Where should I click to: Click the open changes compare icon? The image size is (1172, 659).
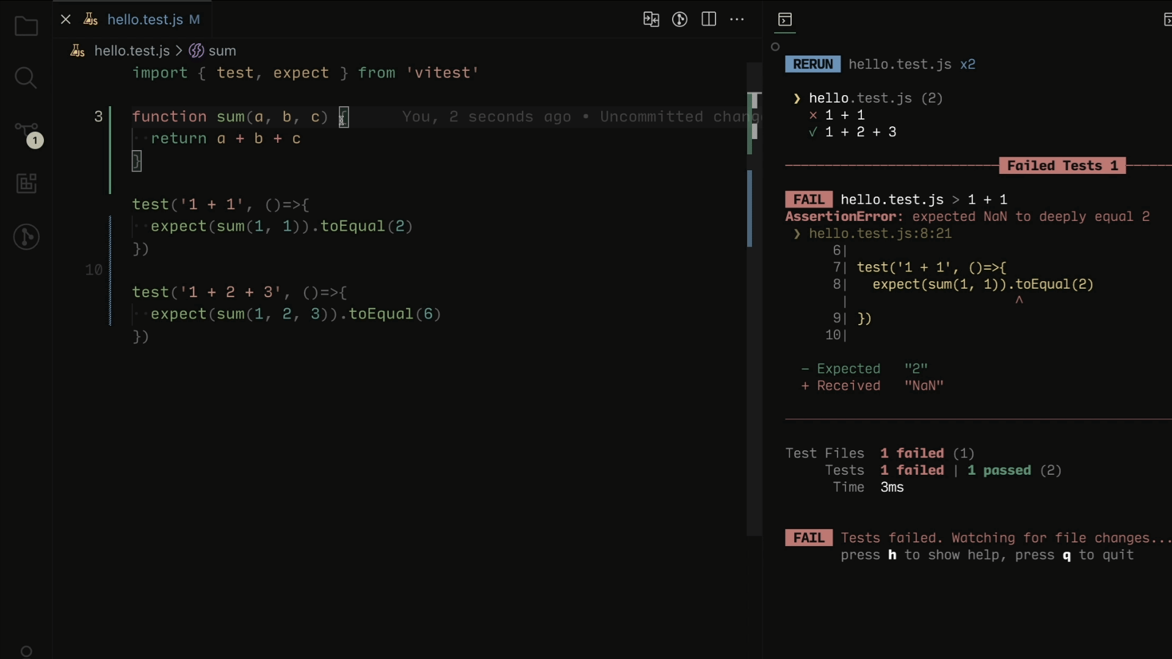pos(651,20)
